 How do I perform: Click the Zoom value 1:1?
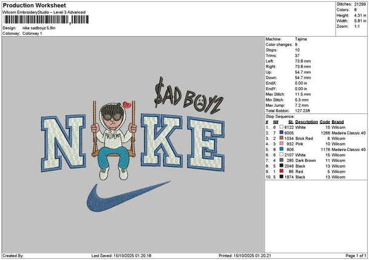point(357,26)
